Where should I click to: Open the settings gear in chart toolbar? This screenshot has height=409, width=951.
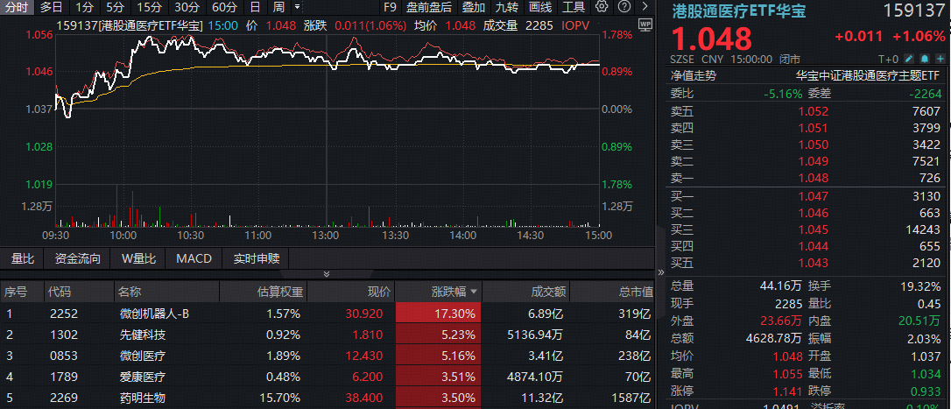click(x=601, y=7)
